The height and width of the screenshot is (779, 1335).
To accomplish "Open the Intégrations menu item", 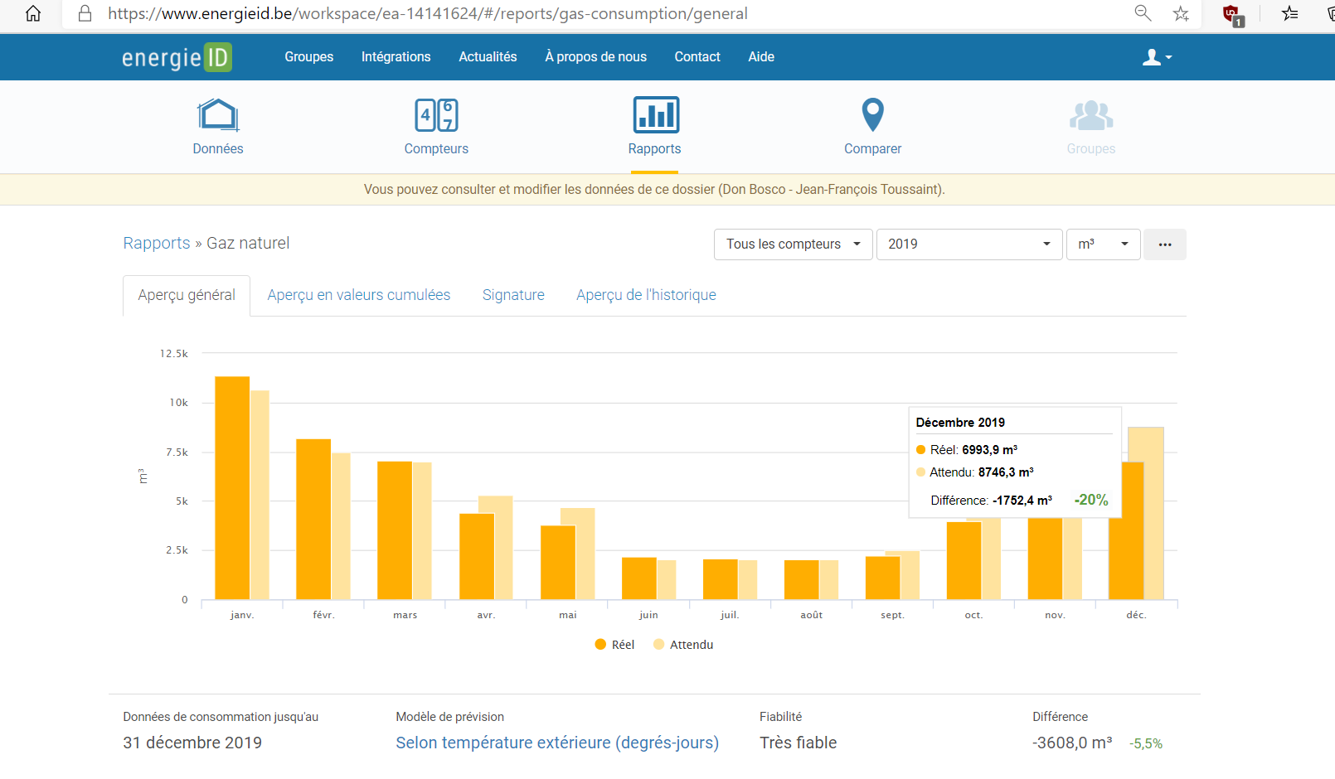I will [396, 57].
